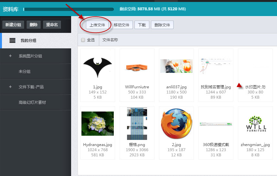
Task: Click the 上传文件 button
Action: click(x=97, y=25)
